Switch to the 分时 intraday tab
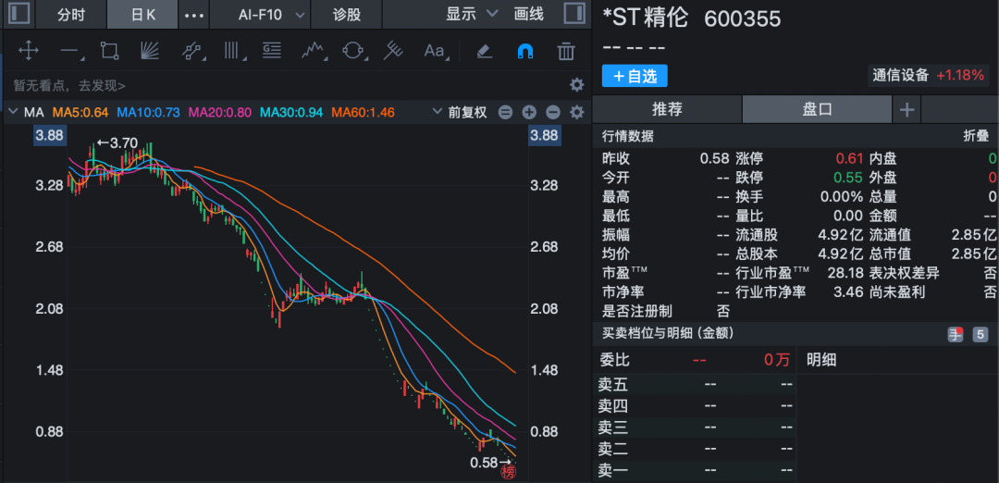Viewport: 999px width, 483px height. 70,14
